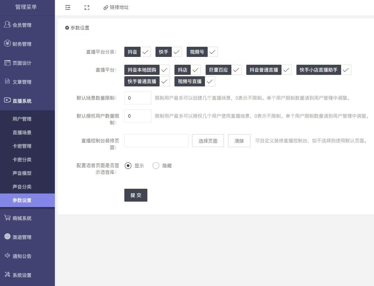Go to 声音模型 submenu item
374x286 pixels.
[x=22, y=173]
